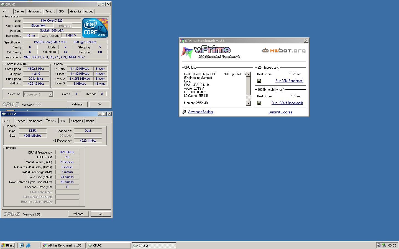Click the Instructions field listing MMX, SSE

(x=65, y=57)
